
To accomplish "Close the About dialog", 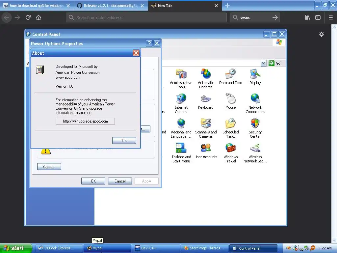I will [x=136, y=53].
